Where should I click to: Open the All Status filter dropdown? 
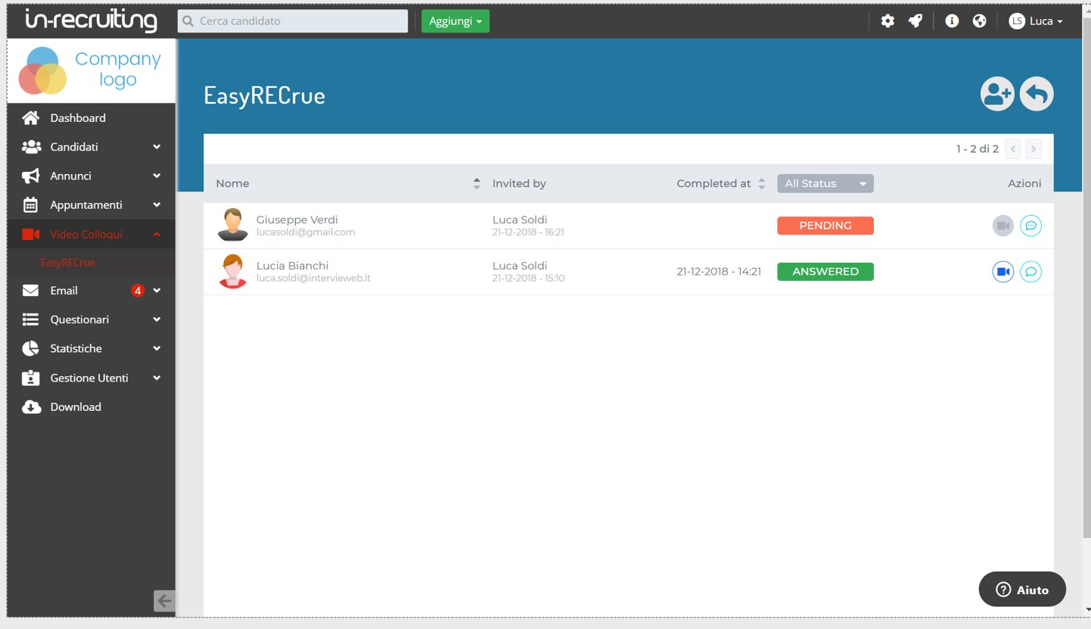click(825, 183)
